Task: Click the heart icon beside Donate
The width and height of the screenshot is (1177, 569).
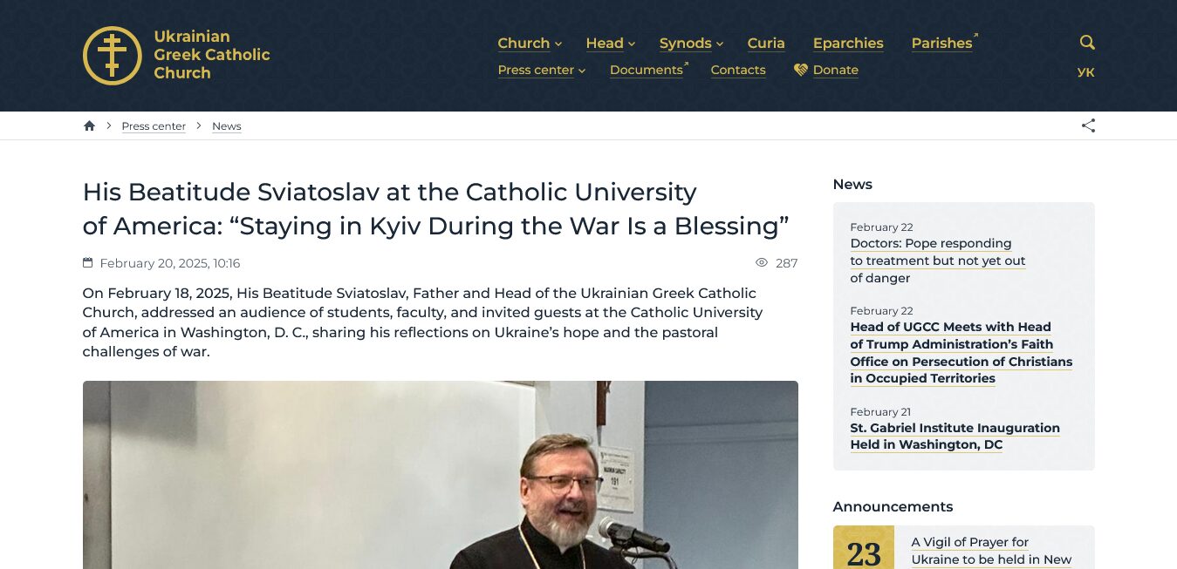Action: tap(800, 70)
